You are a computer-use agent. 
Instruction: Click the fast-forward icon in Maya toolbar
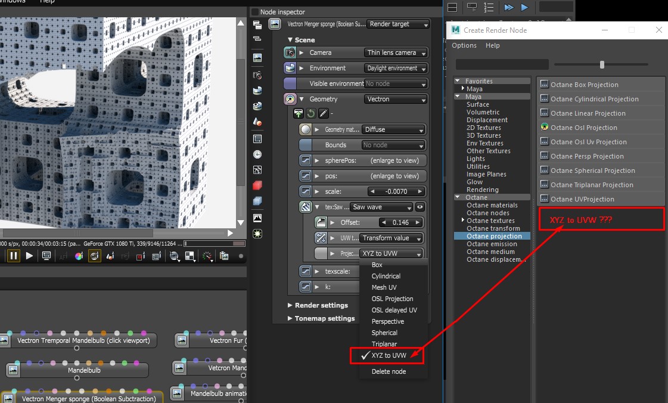509,7
